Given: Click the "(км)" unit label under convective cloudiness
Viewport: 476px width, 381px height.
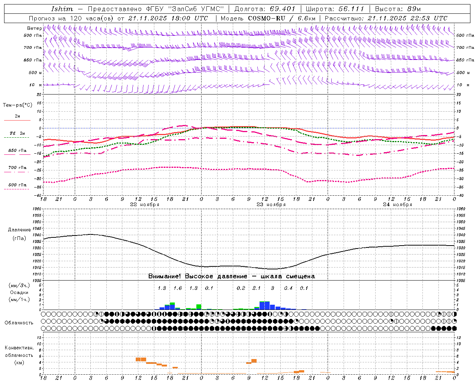Looking at the screenshot, I should (19, 362).
